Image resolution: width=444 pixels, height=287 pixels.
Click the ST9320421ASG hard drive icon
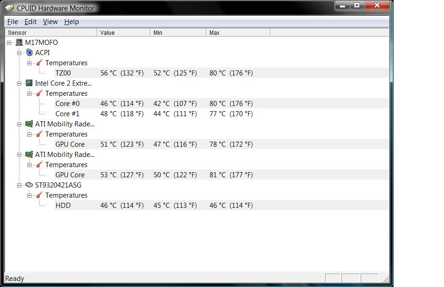point(29,185)
